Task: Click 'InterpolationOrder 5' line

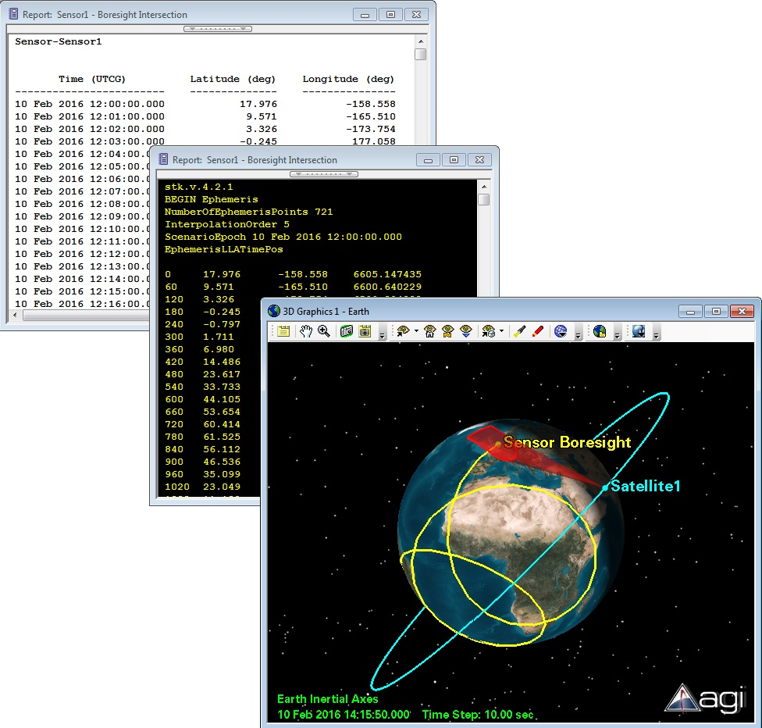Action: [227, 224]
